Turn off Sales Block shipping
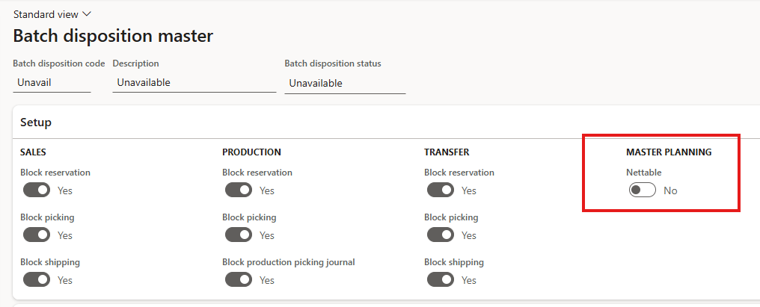The height and width of the screenshot is (307, 760). [x=37, y=280]
